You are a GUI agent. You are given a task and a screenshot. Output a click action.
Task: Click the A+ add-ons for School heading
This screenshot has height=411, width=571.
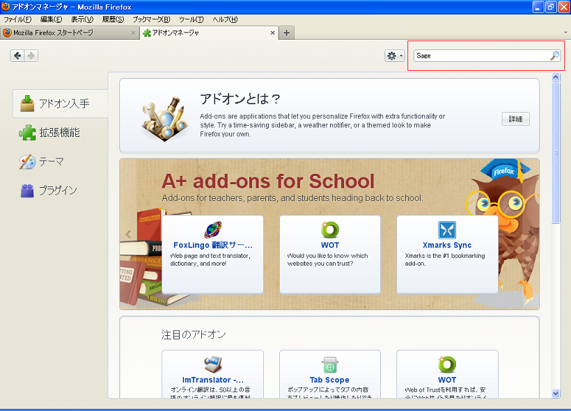268,181
